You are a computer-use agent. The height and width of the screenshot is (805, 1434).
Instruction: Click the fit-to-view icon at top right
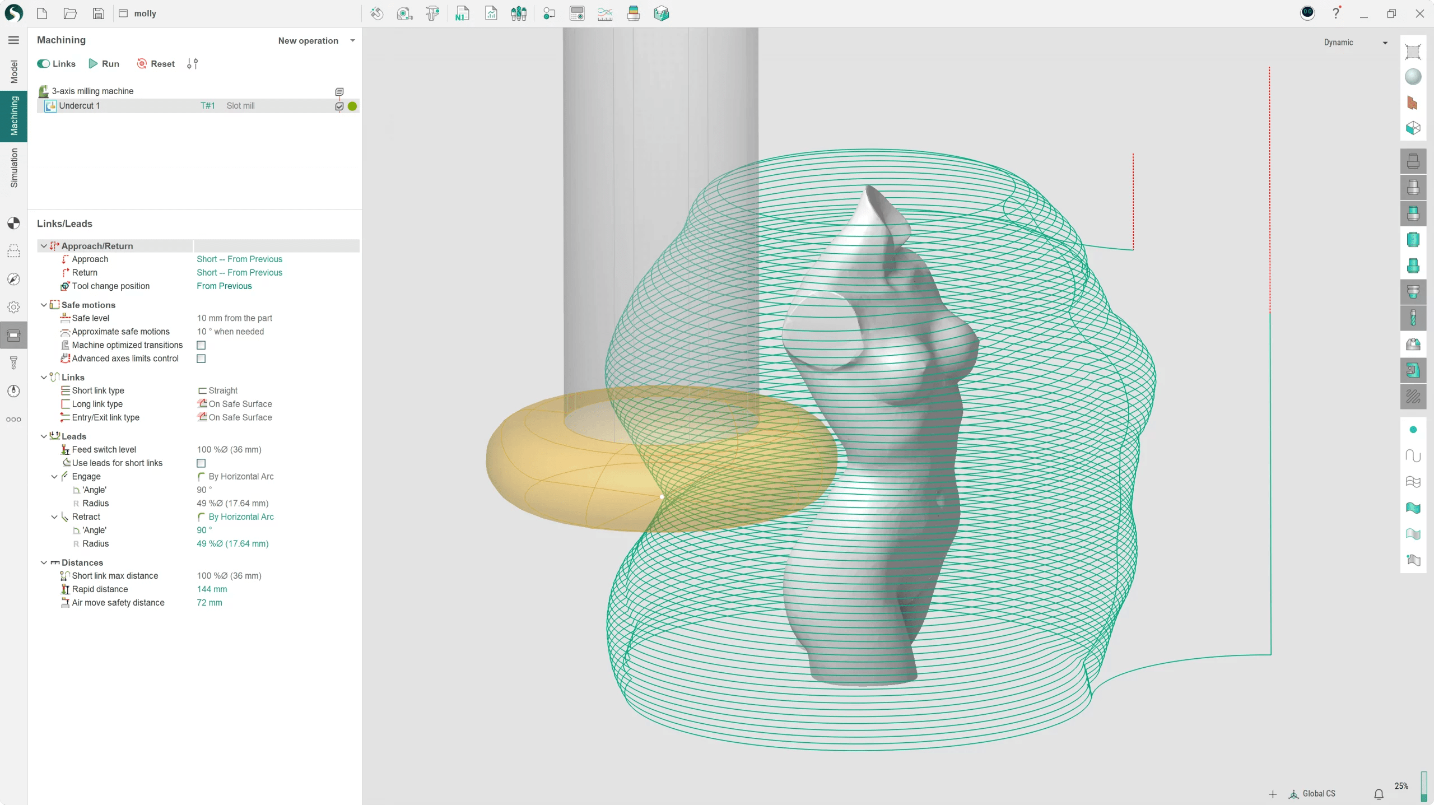click(x=1413, y=52)
